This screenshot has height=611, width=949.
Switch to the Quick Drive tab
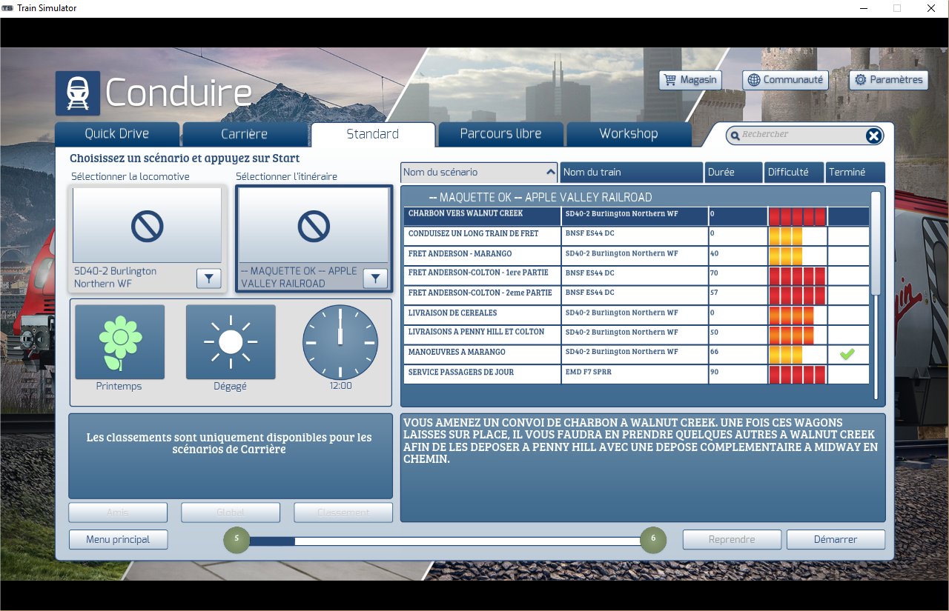[x=117, y=134]
